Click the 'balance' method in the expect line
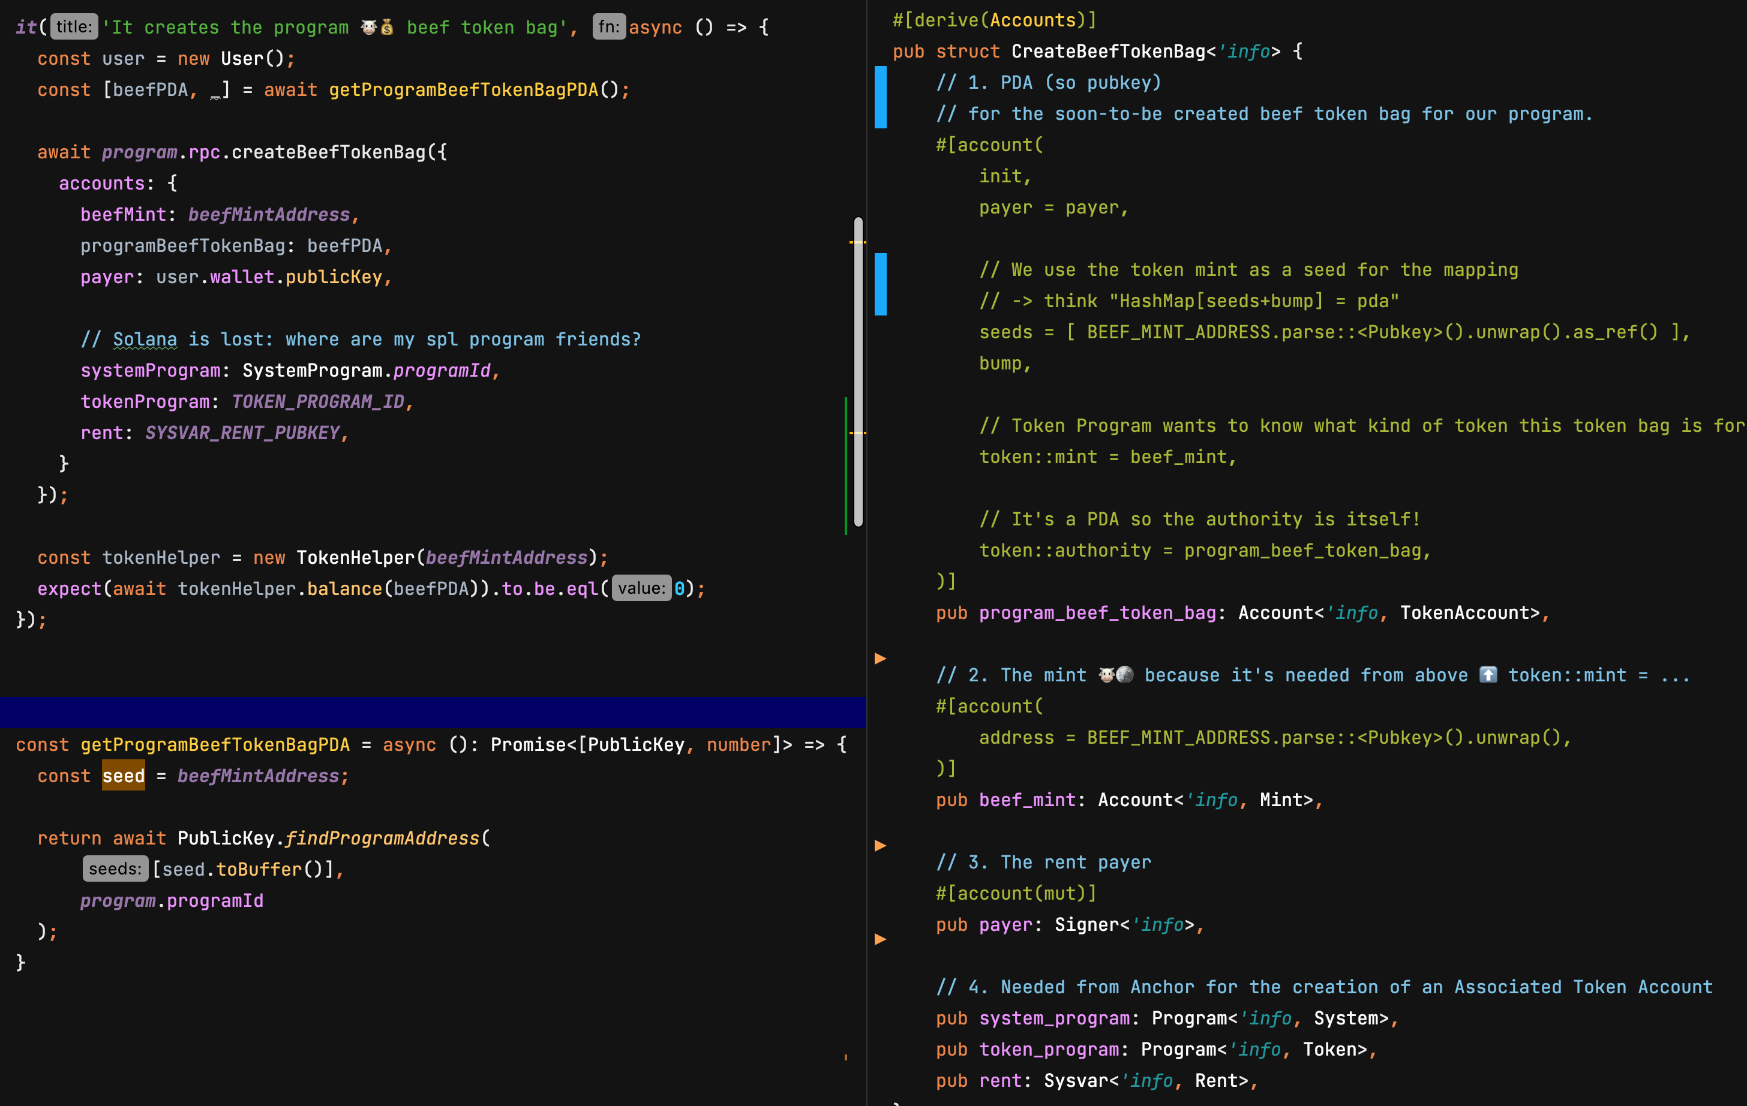The height and width of the screenshot is (1106, 1747). point(344,589)
